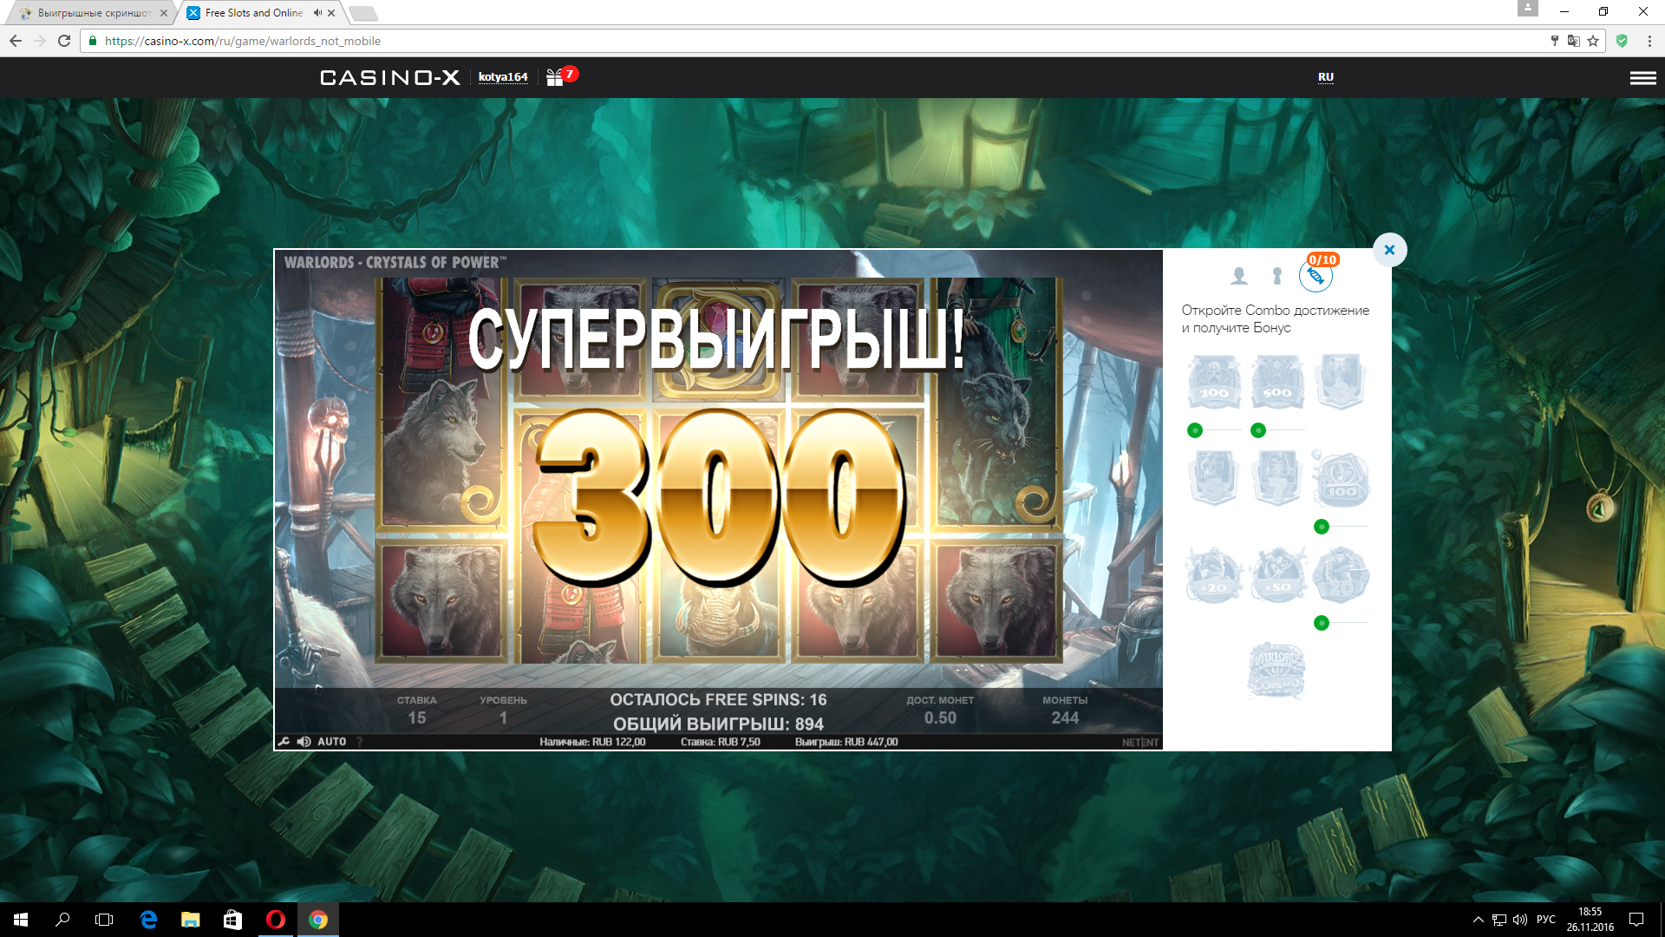
Task: Open the player profile icon tab
Action: point(1238,276)
